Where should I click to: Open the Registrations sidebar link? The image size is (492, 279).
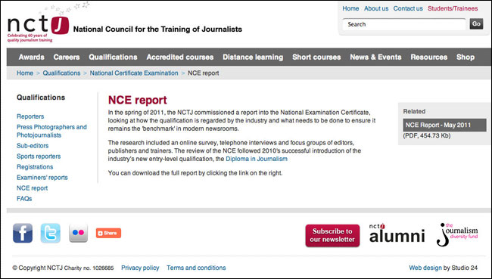(x=35, y=167)
